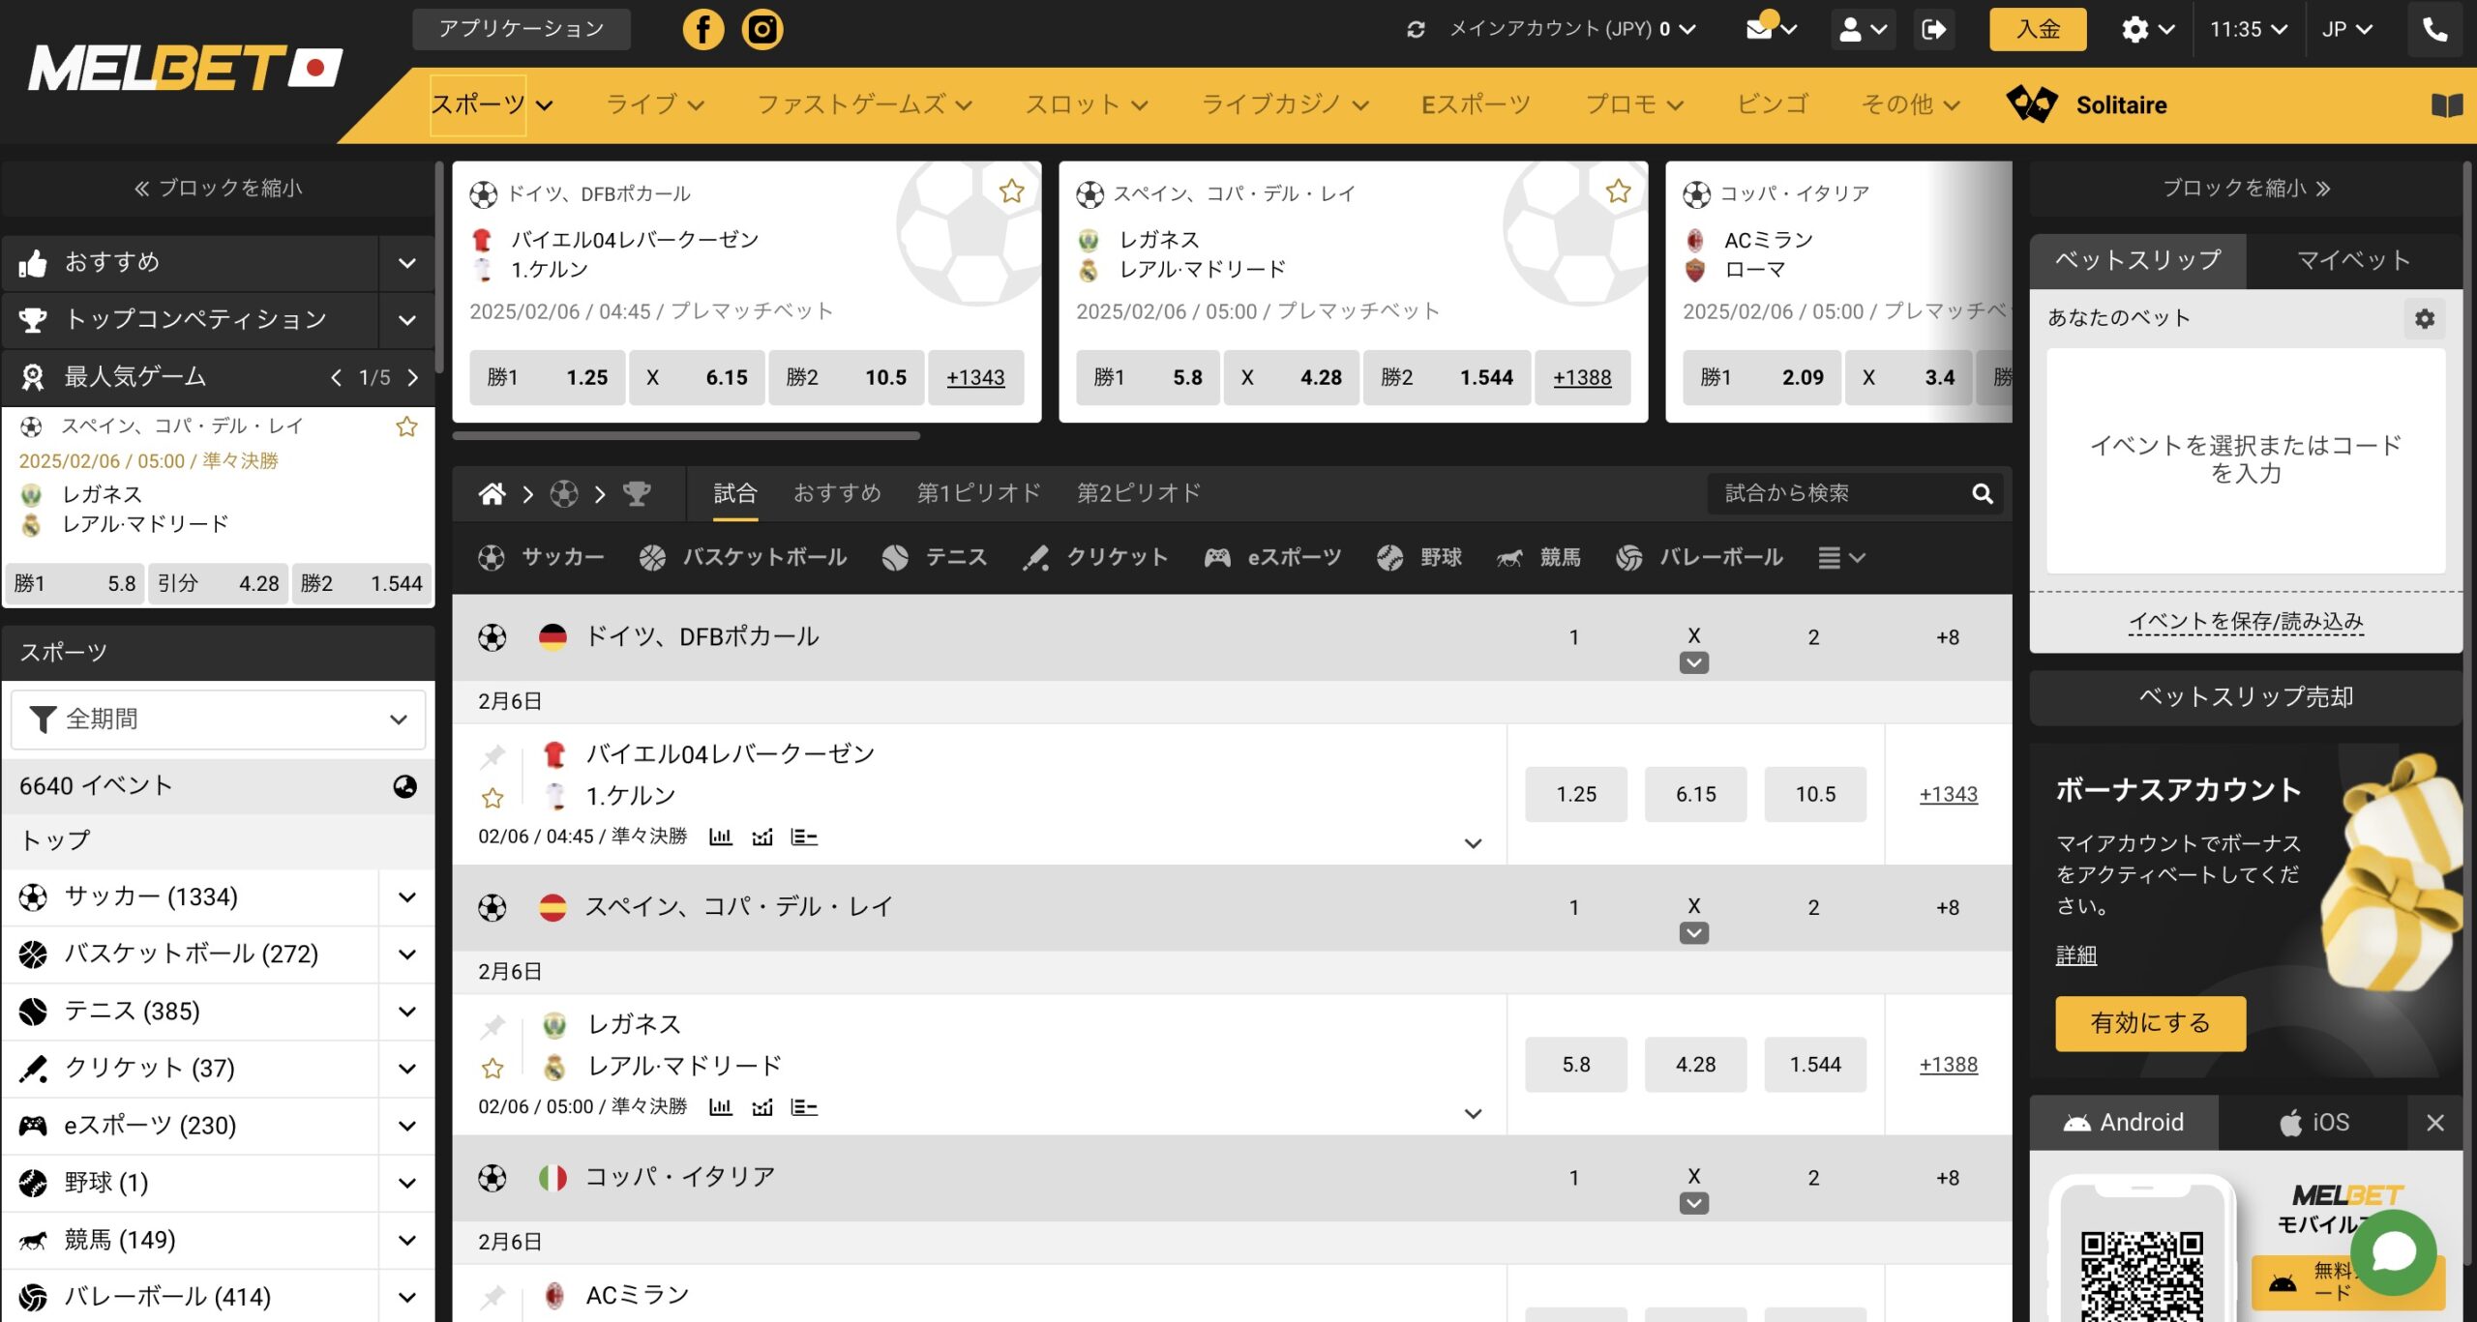Click the refresh account balance icon
Image resolution: width=2477 pixels, height=1322 pixels.
tap(1416, 29)
